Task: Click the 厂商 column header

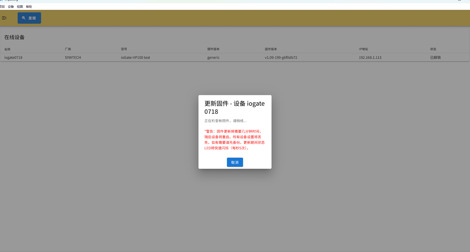Action: pos(68,49)
